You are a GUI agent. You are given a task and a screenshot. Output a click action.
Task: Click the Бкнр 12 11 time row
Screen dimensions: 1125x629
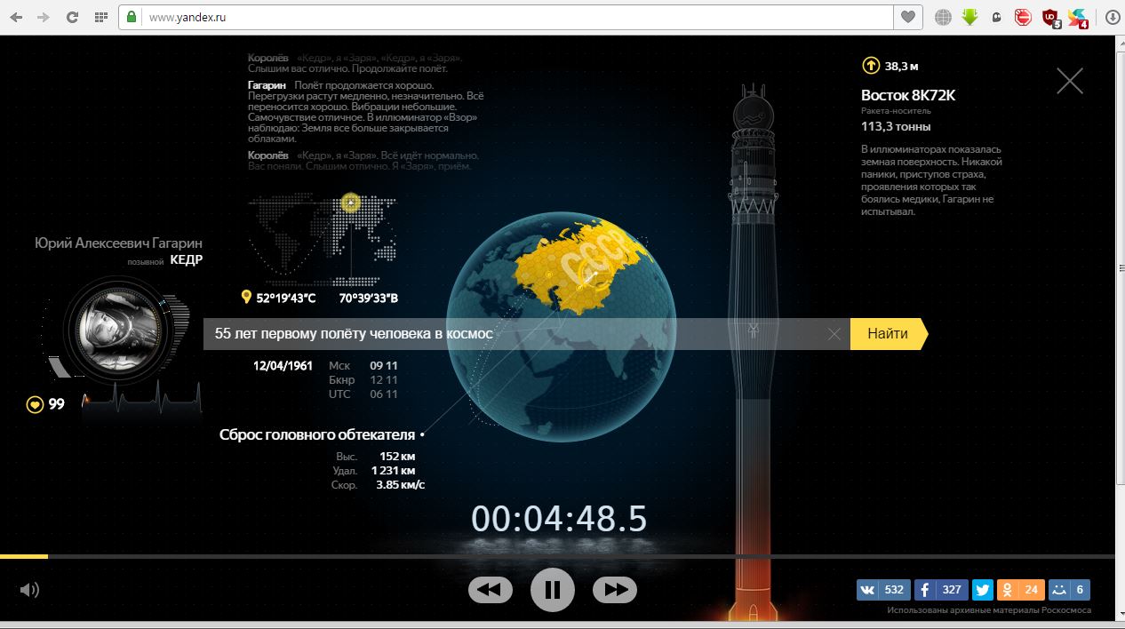[x=363, y=379]
